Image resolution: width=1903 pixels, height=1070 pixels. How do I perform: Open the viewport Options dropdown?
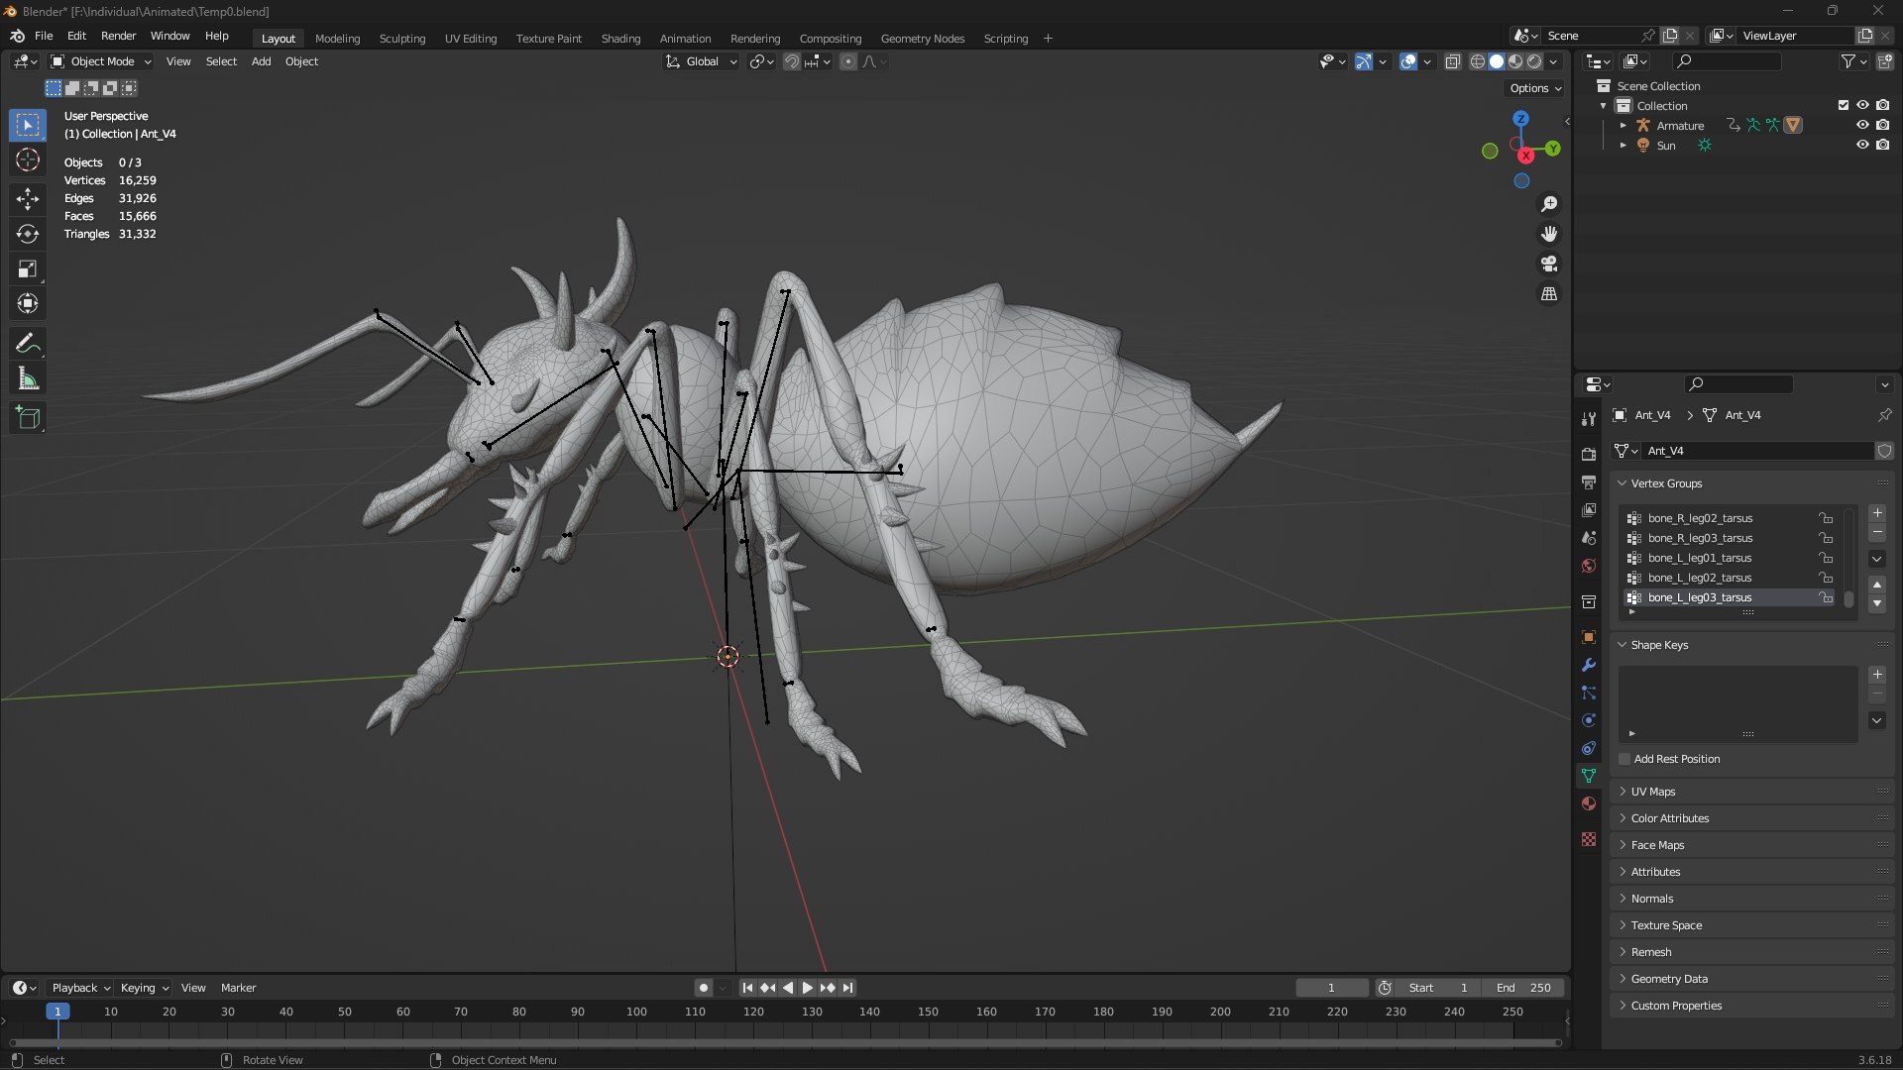1535,88
